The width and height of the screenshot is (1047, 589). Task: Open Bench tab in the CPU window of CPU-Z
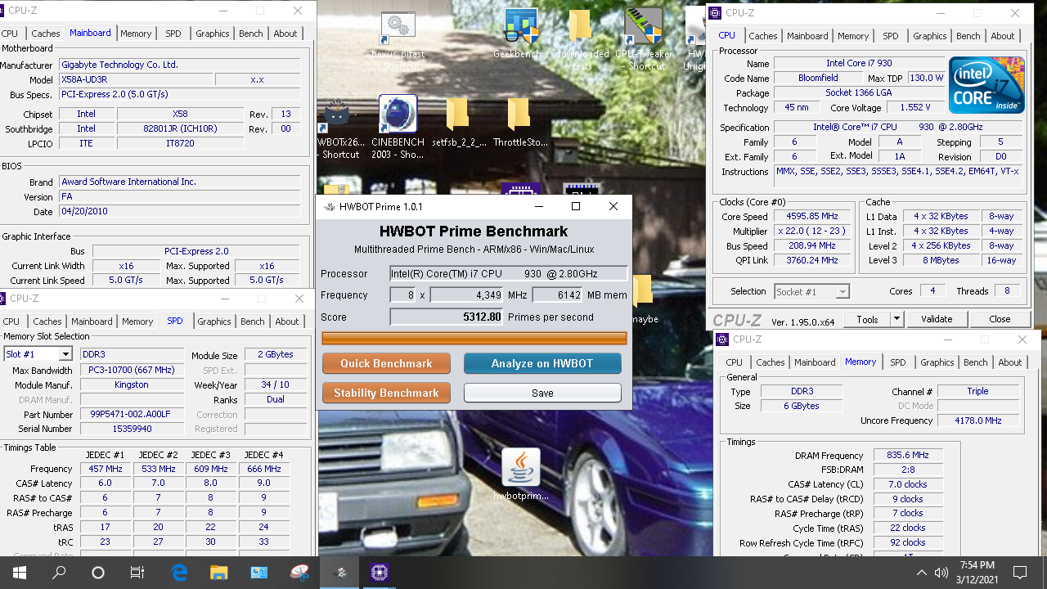[x=968, y=36]
